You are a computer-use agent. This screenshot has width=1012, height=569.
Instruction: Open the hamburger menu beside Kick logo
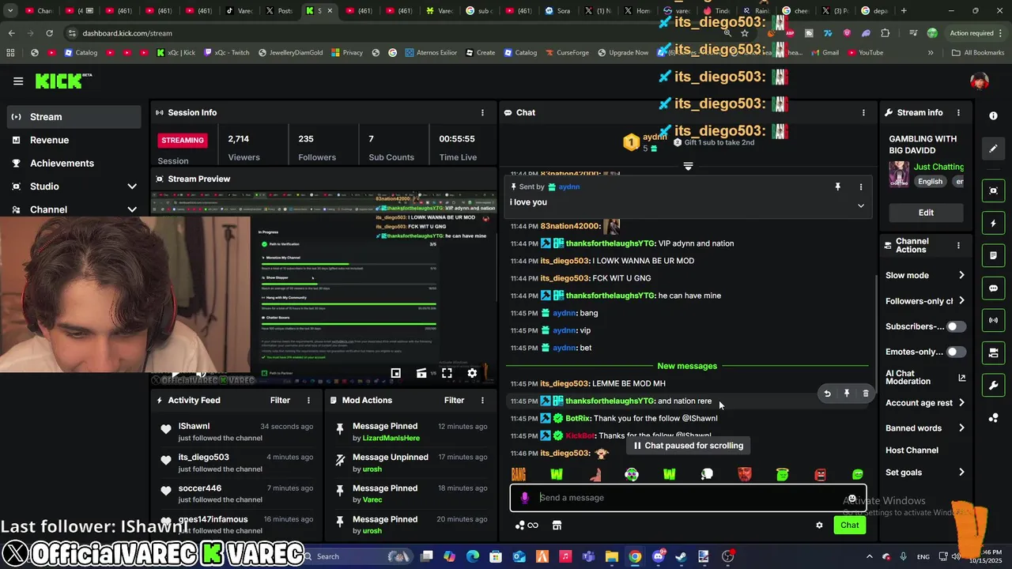[x=18, y=81]
